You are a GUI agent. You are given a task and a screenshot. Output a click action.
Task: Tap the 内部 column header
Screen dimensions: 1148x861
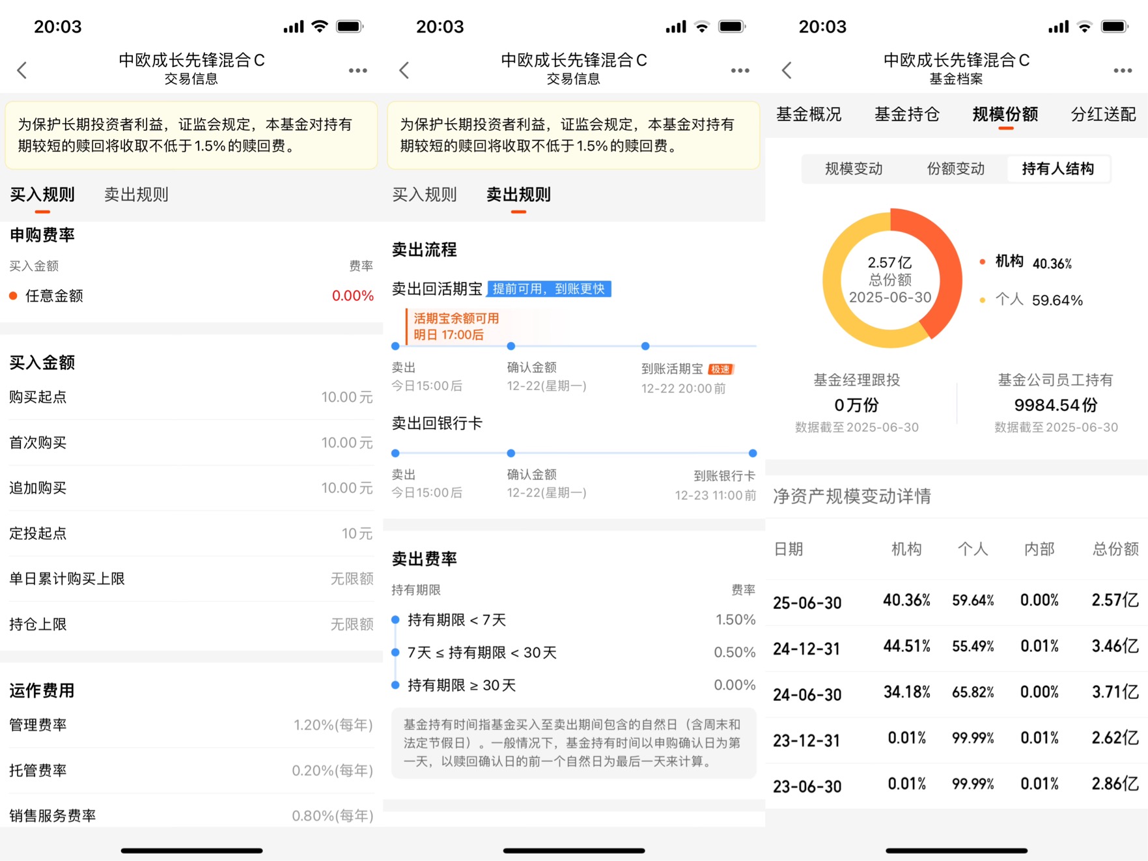1039,549
